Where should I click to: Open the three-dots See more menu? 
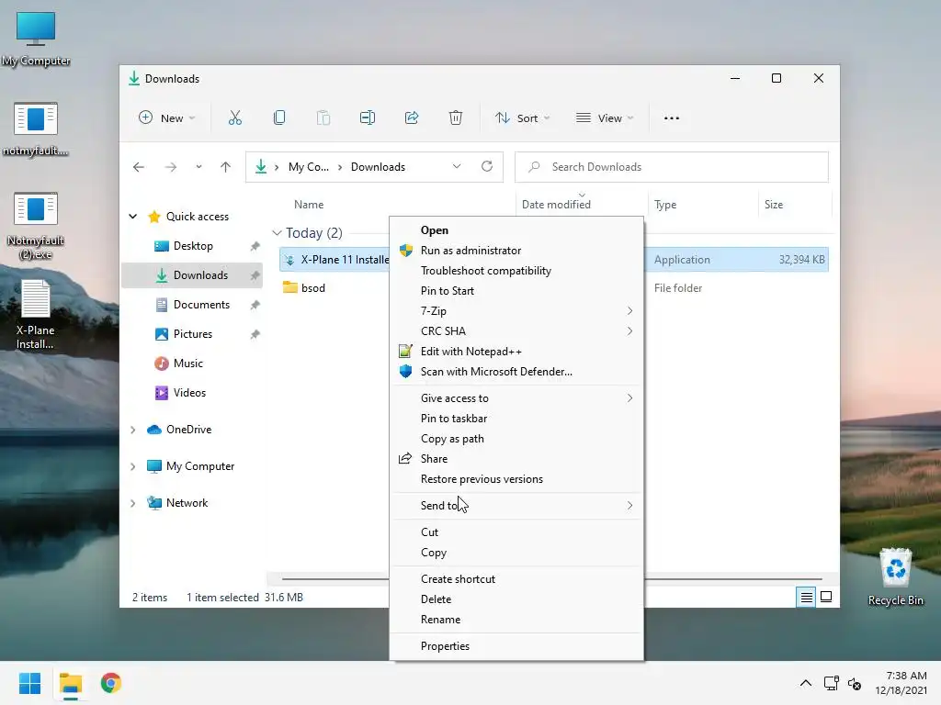(672, 118)
